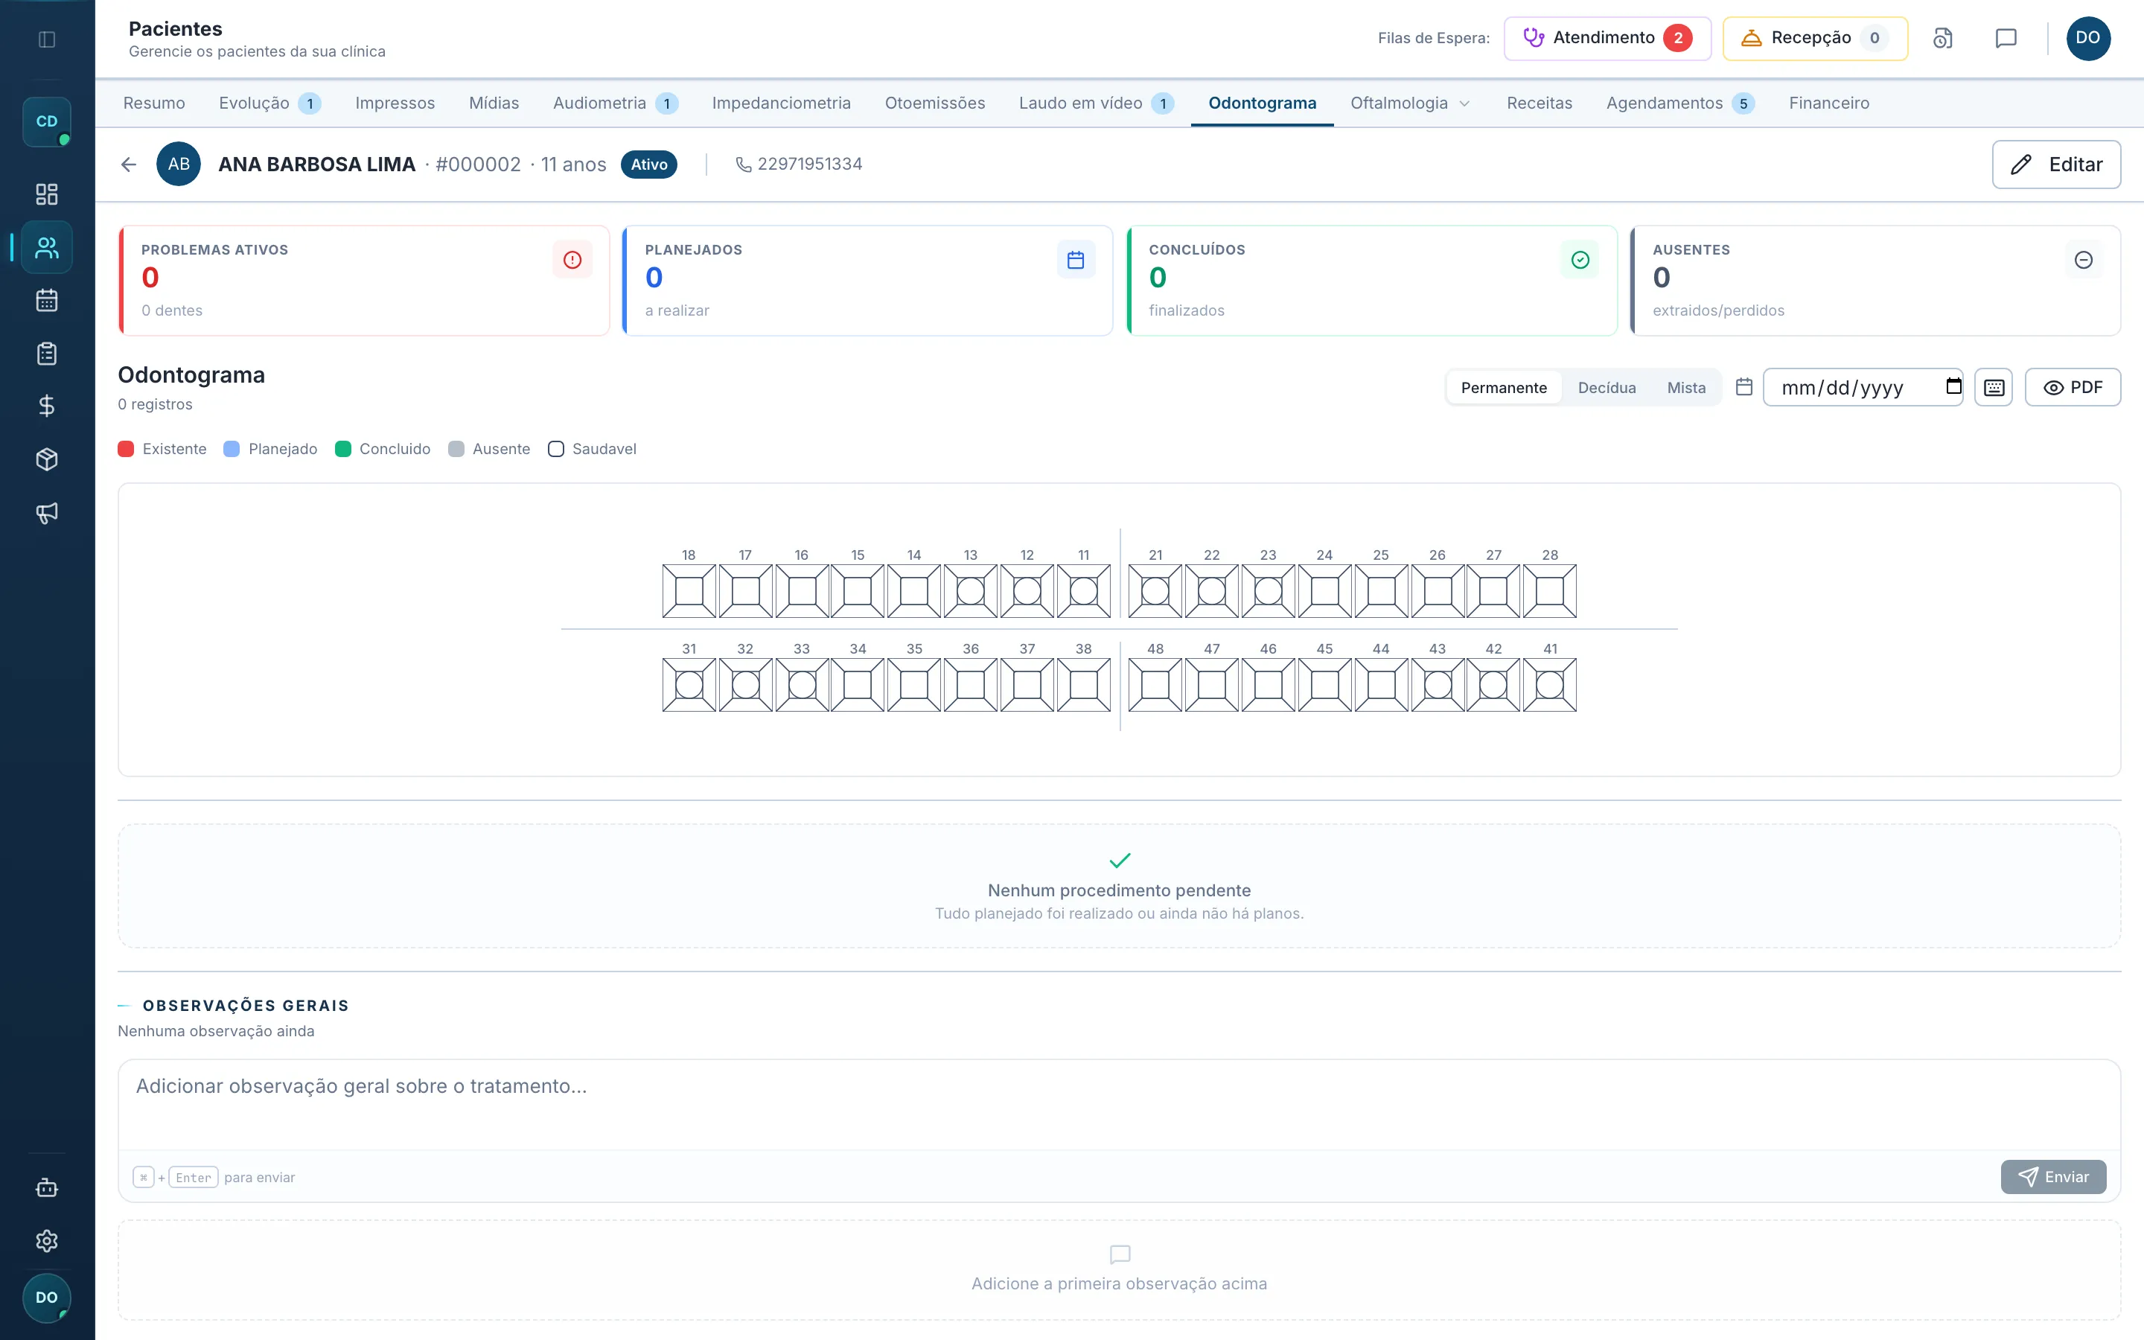Open the DO user avatar menu
The height and width of the screenshot is (1340, 2144).
pyautogui.click(x=2088, y=38)
